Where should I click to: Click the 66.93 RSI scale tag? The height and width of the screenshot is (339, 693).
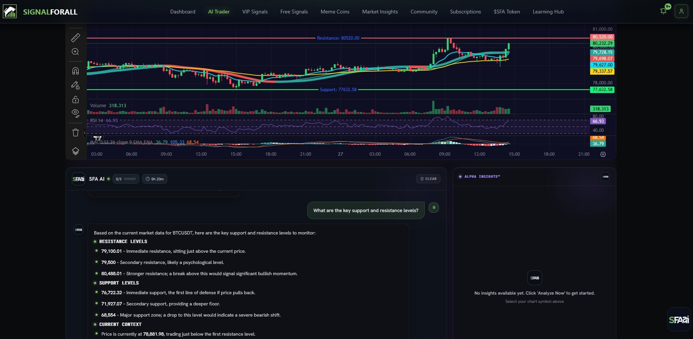pos(598,121)
